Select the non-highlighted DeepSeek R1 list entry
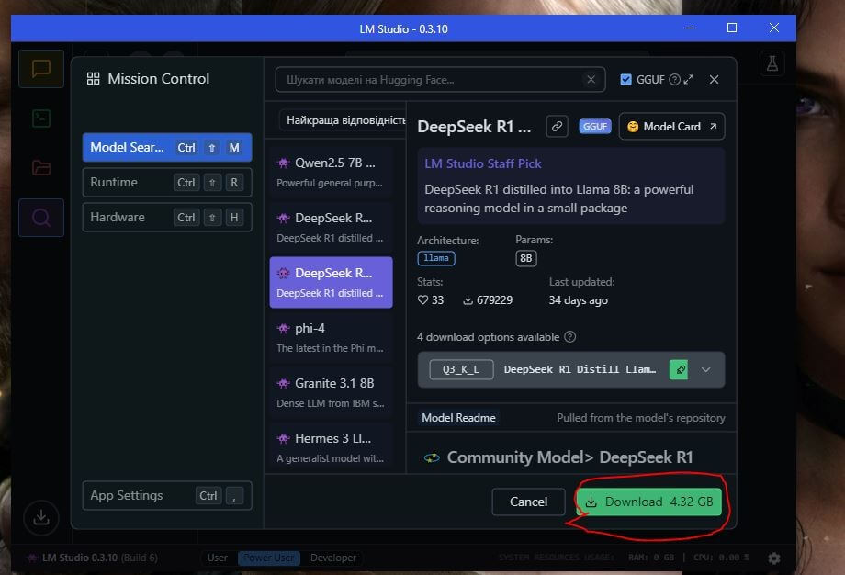 click(x=331, y=227)
